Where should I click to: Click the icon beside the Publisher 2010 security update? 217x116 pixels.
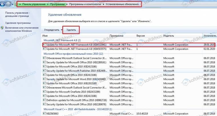click(x=45, y=71)
